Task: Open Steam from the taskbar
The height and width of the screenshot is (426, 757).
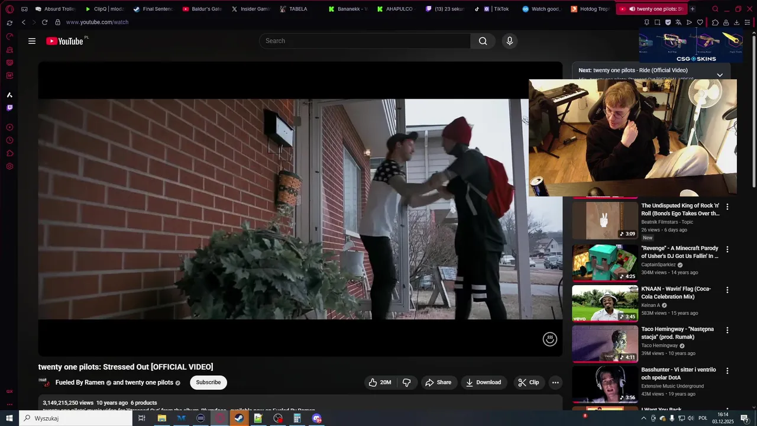Action: [x=239, y=418]
